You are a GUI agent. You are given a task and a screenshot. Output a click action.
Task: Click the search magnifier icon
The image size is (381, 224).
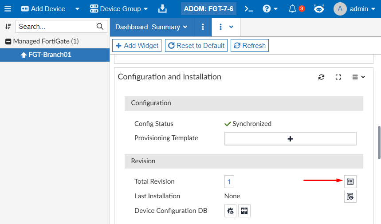click(100, 26)
